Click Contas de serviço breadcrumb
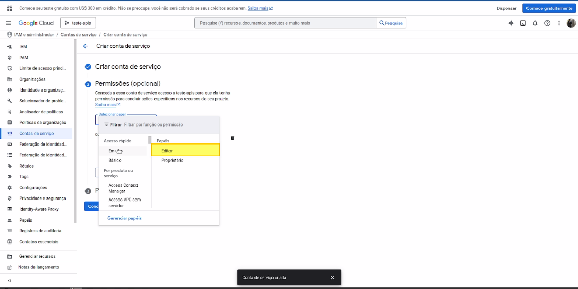Screen dimensions: 578x289 click(x=78, y=34)
